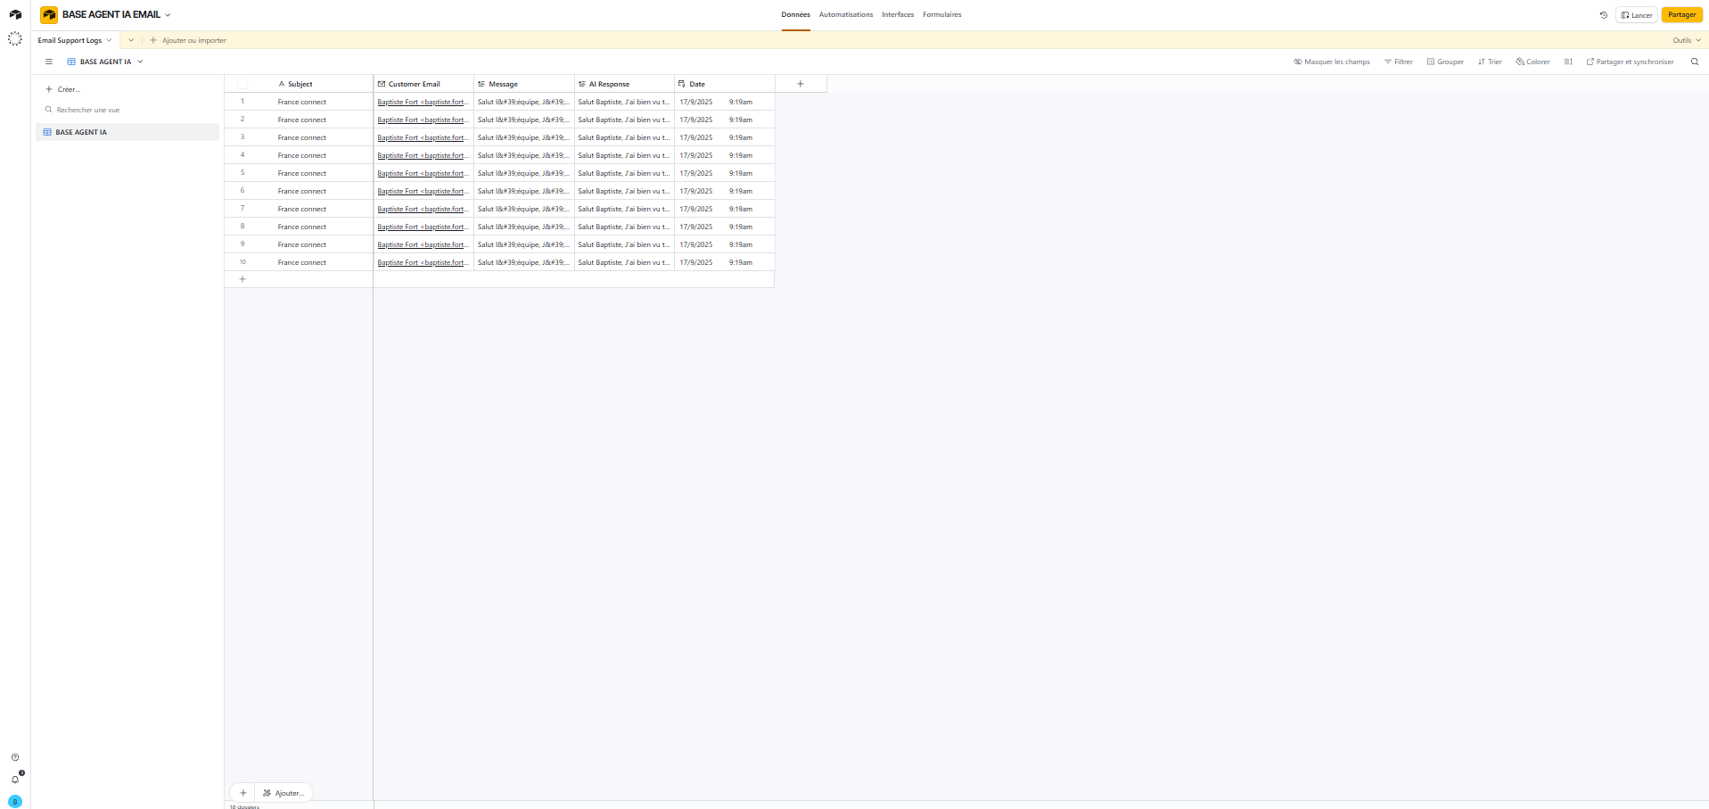Viewport: 1709px width, 809px height.
Task: Toggle the views sidebar with hamburger icon
Action: (49, 62)
